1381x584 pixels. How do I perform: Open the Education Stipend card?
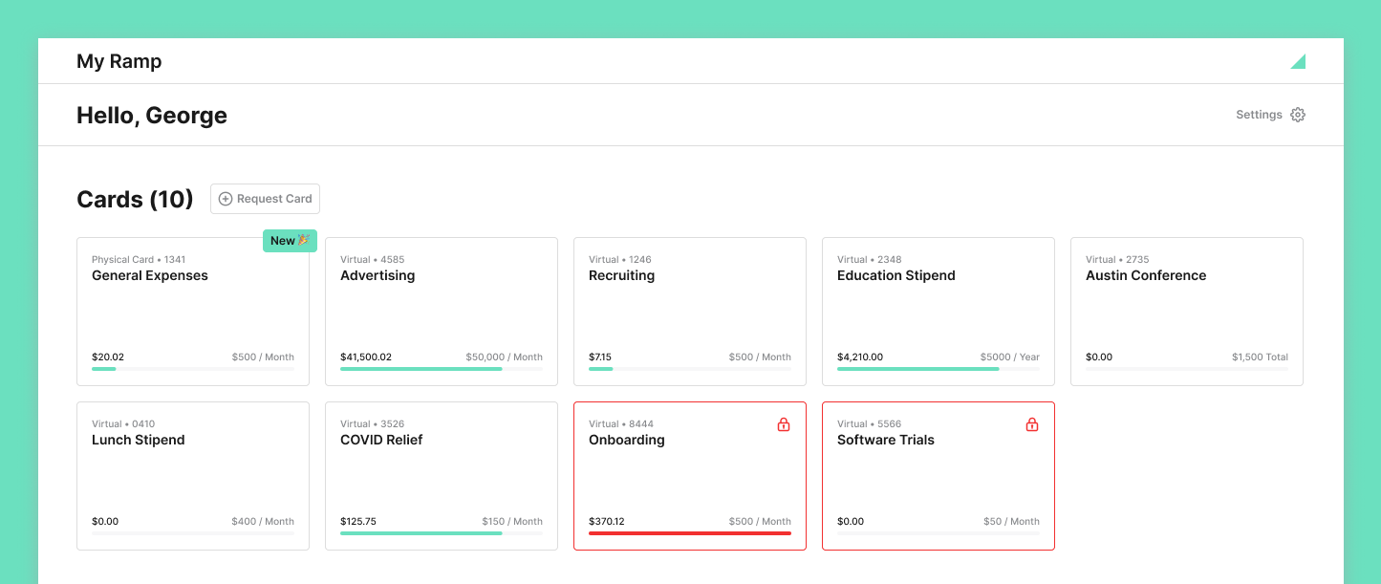(939, 312)
